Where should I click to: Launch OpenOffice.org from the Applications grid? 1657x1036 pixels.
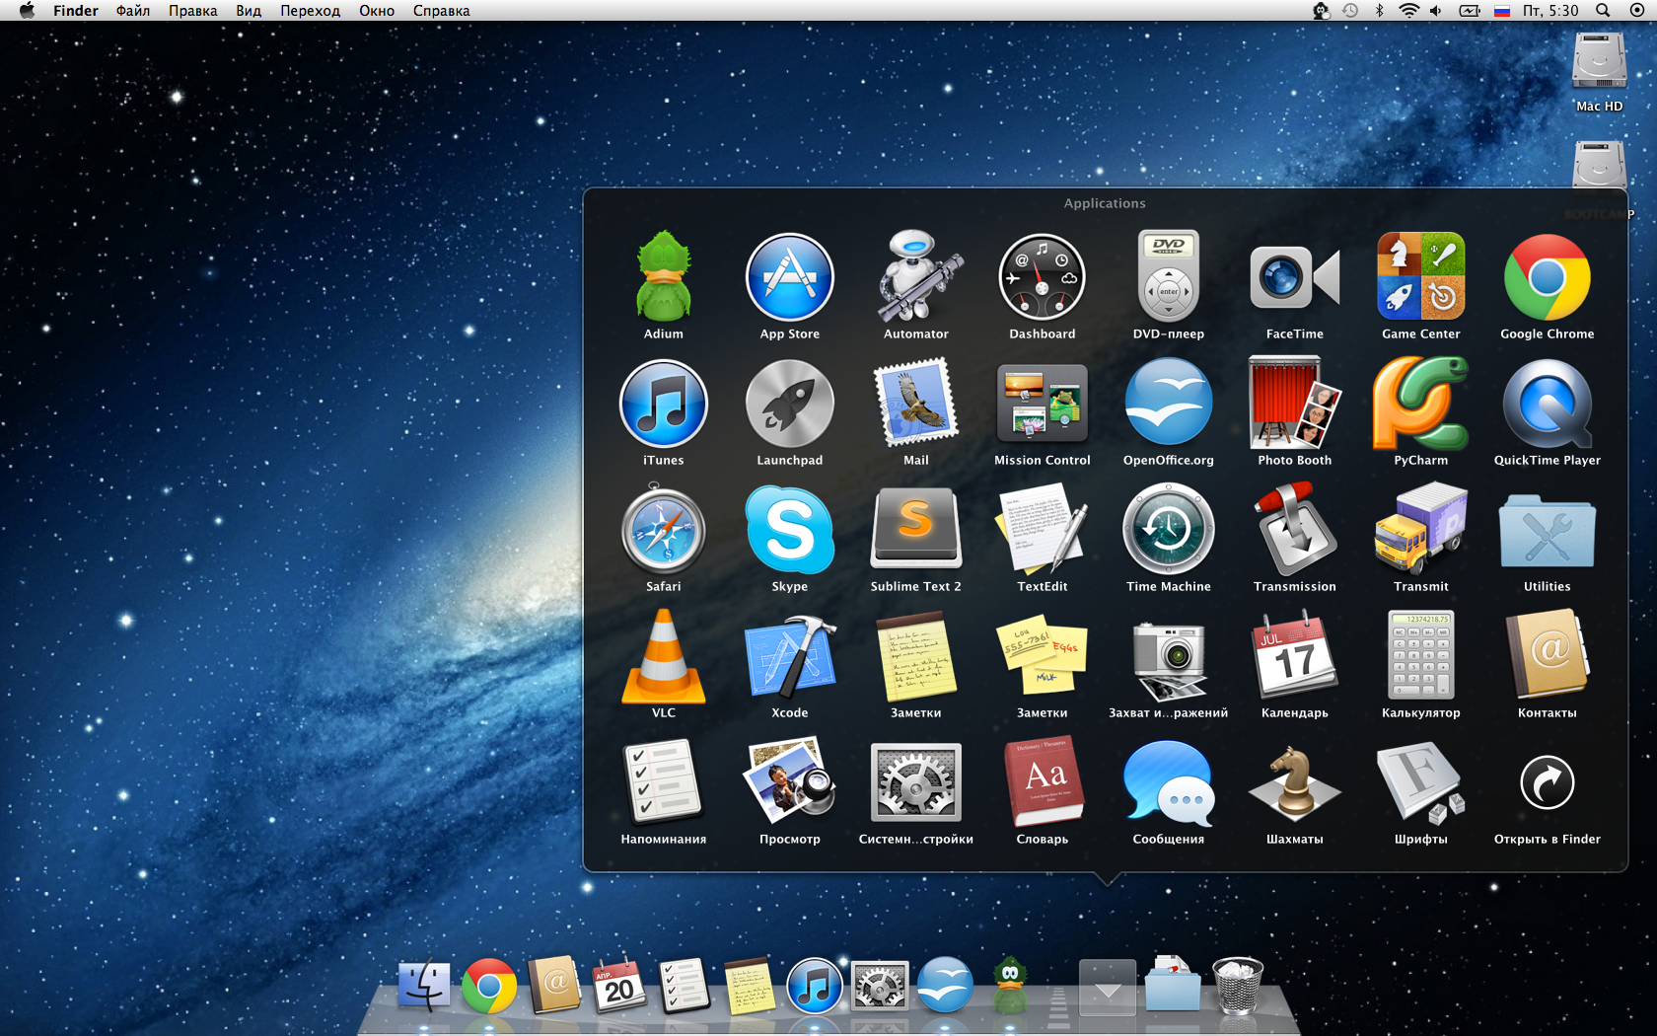pos(1169,404)
